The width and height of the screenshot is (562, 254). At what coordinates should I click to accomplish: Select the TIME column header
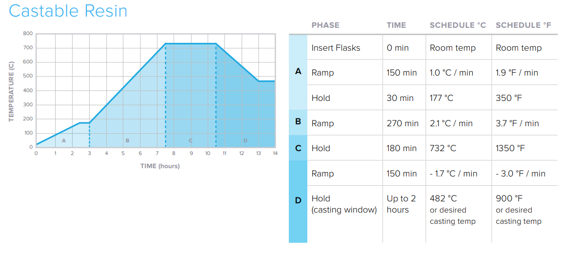pos(397,25)
